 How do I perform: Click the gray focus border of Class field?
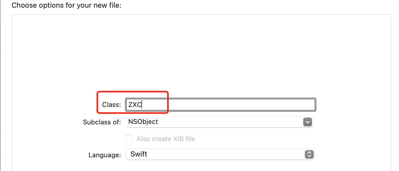pyautogui.click(x=221, y=99)
